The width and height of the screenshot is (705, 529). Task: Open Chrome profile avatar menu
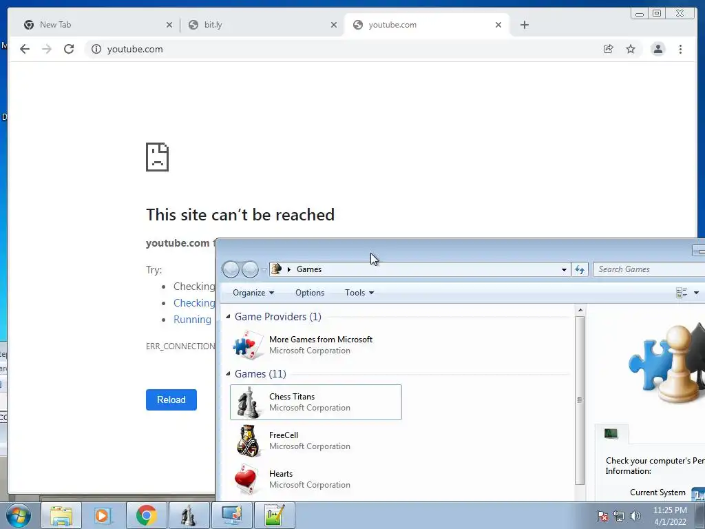(657, 49)
